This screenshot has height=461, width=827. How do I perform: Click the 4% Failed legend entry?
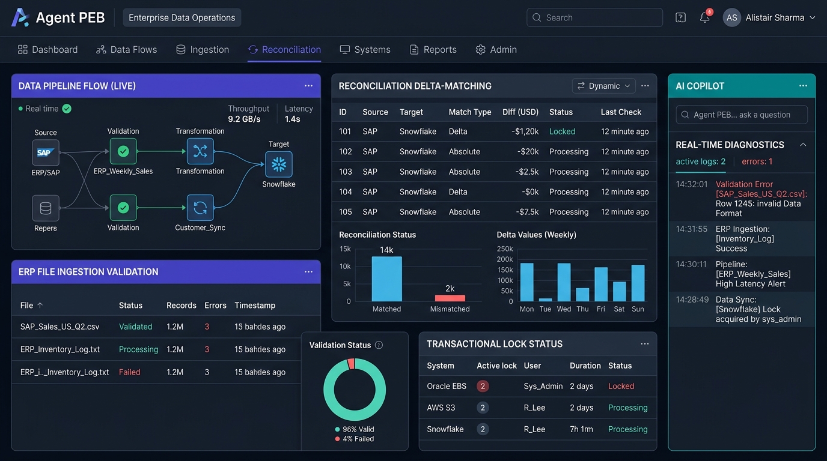[354, 439]
